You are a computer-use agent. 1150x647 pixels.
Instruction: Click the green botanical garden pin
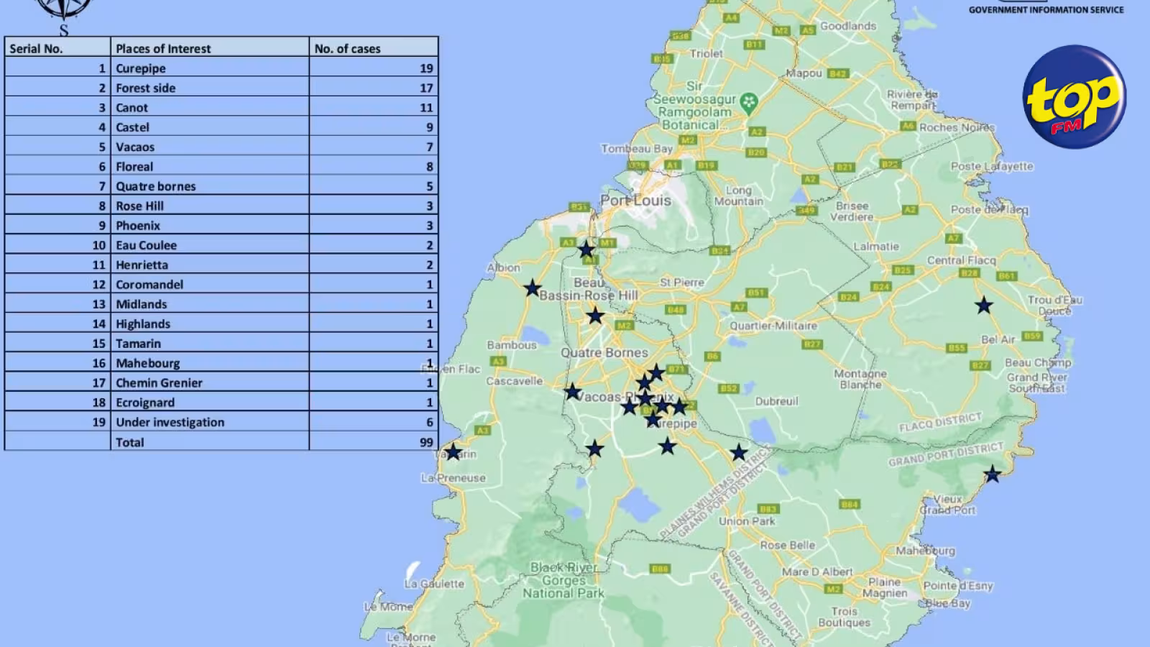[749, 101]
